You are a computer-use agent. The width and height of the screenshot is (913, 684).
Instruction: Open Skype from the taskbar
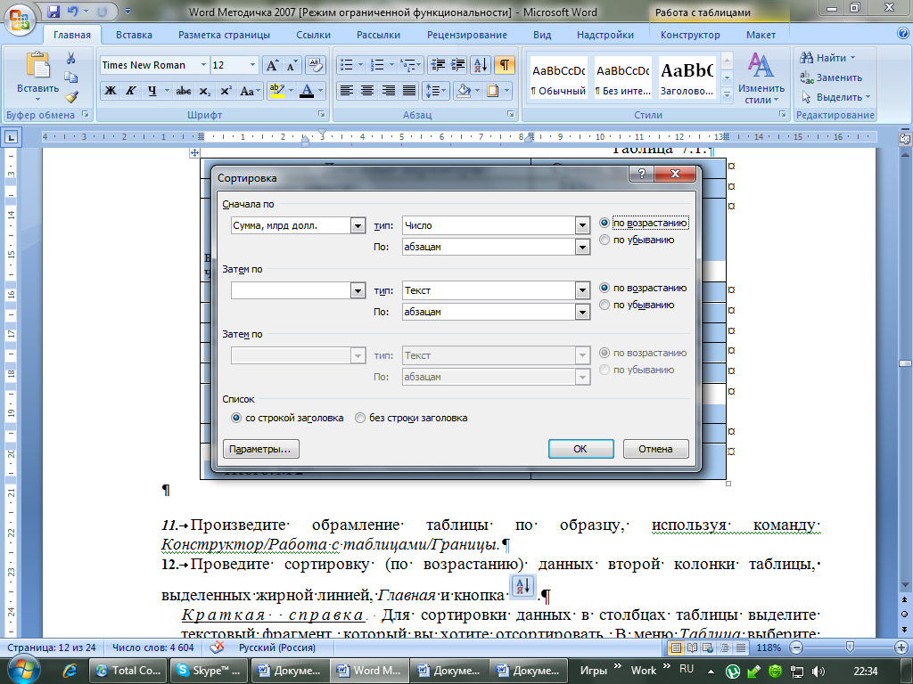tap(209, 670)
